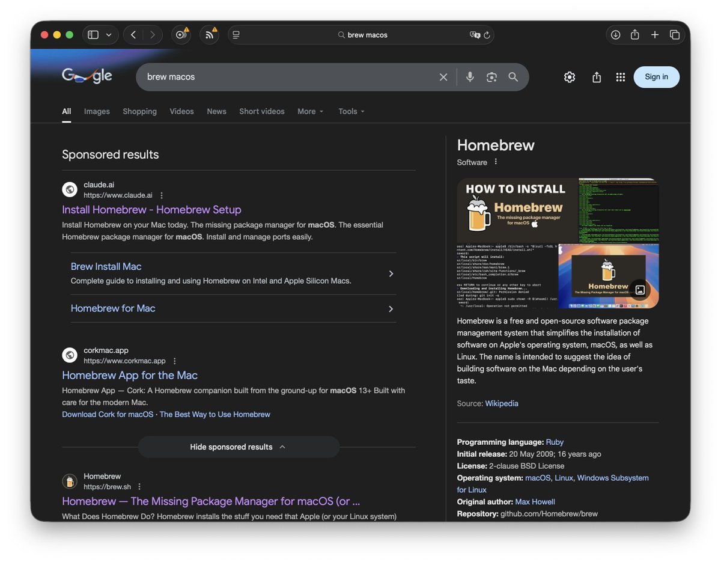The height and width of the screenshot is (562, 721).
Task: Click the Max Howell author link
Action: pyautogui.click(x=535, y=502)
